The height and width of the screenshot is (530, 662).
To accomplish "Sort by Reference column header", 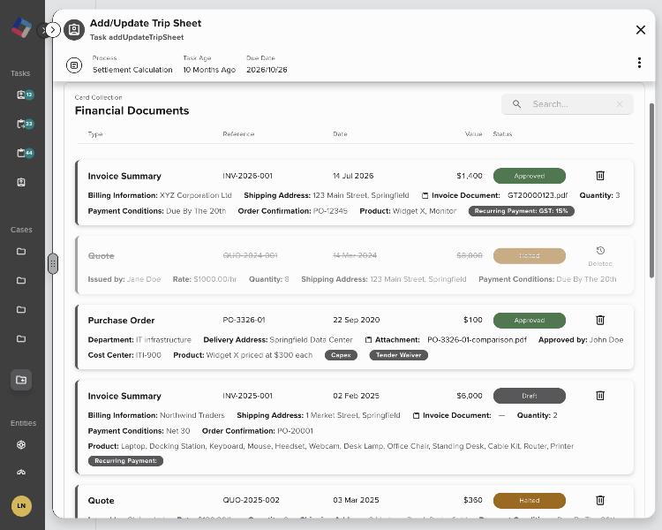I will [x=238, y=134].
